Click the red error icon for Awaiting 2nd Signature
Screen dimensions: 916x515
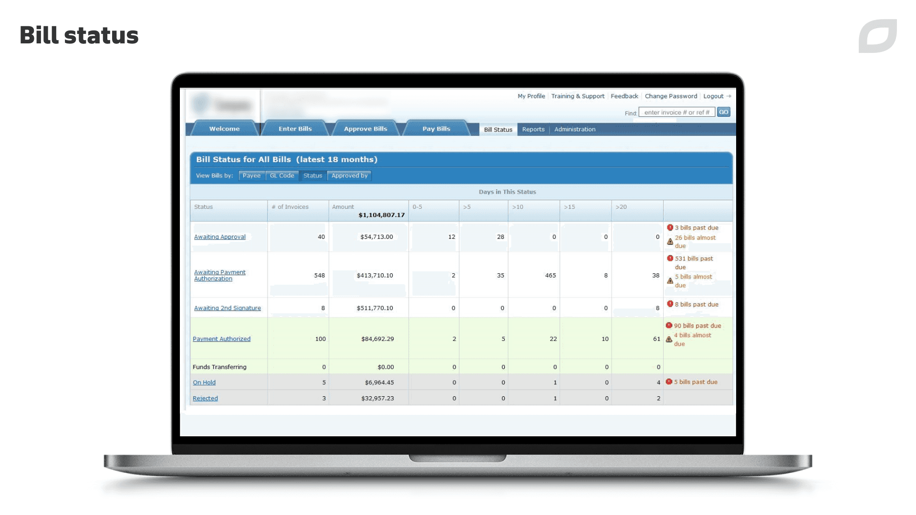click(669, 304)
